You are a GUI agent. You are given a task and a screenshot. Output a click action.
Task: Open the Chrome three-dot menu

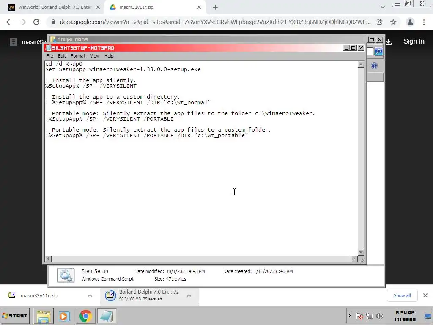click(424, 22)
